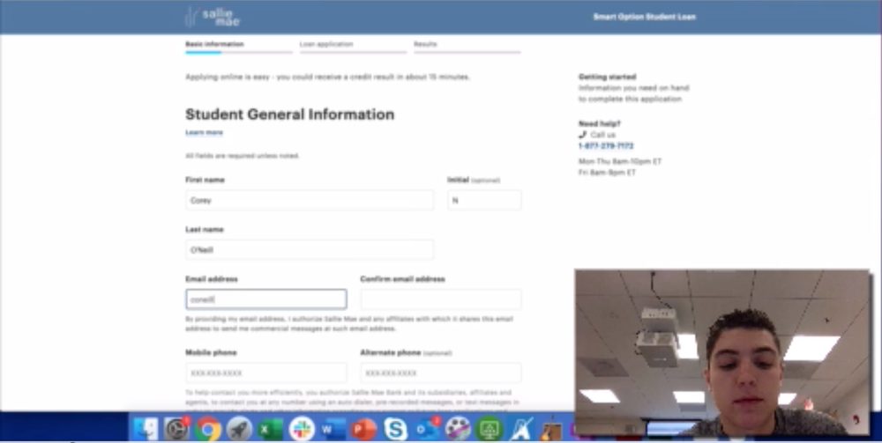Open Launchpad rocket icon in dock

[239, 430]
